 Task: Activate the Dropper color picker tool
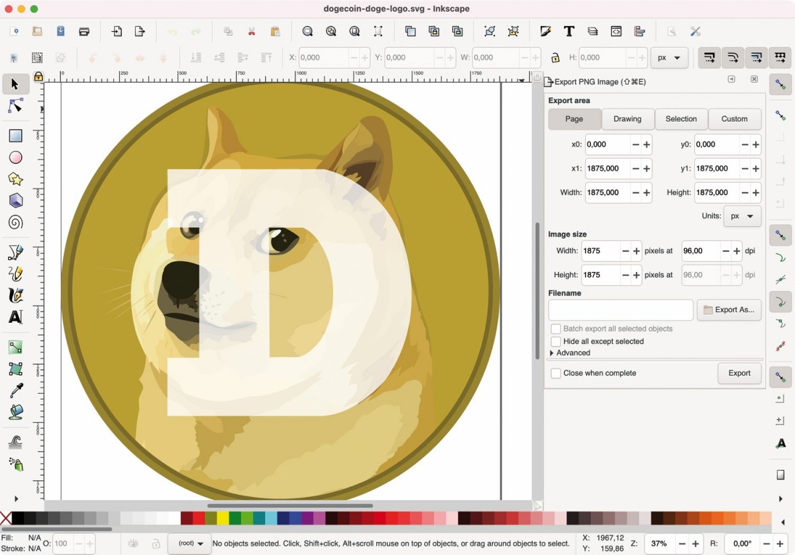pos(15,391)
